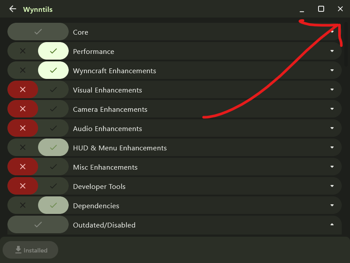Toggle the Core category checkmark
Viewport: 350px width, 263px height.
pyautogui.click(x=38, y=32)
